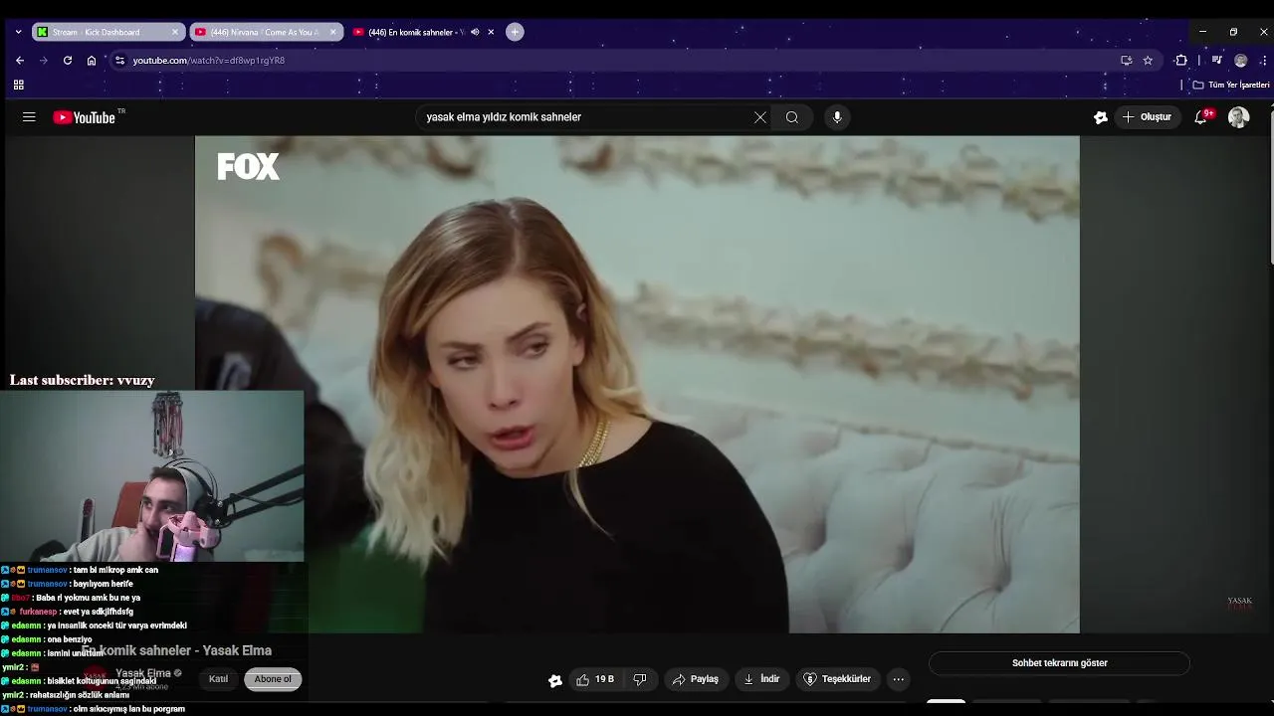
Task: Subscribe with the Abone ol button
Action: click(273, 679)
